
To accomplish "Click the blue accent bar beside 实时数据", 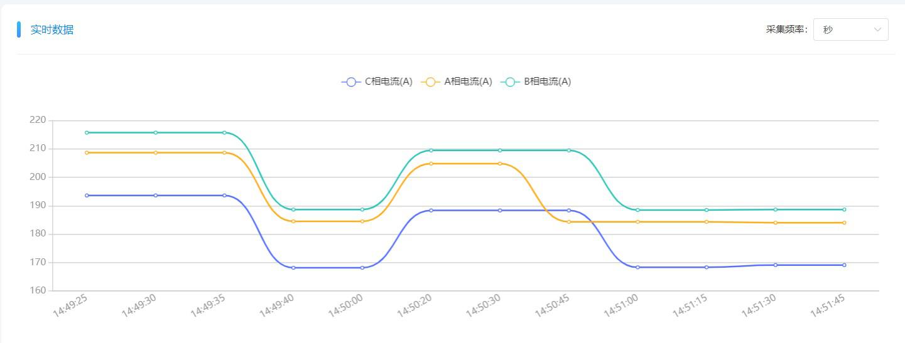I will click(19, 29).
